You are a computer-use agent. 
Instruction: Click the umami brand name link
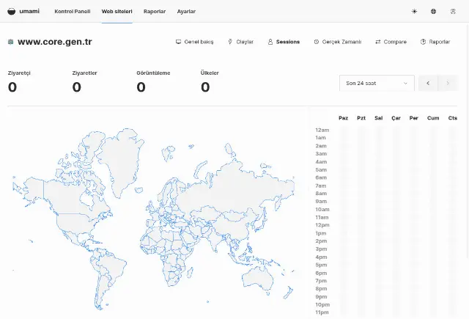point(29,12)
